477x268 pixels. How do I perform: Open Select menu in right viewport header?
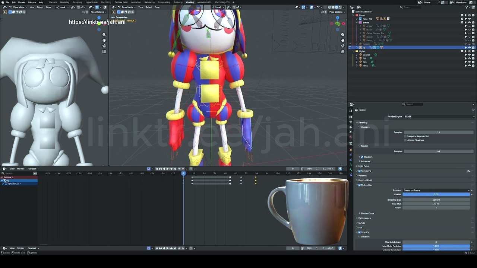tap(149, 7)
